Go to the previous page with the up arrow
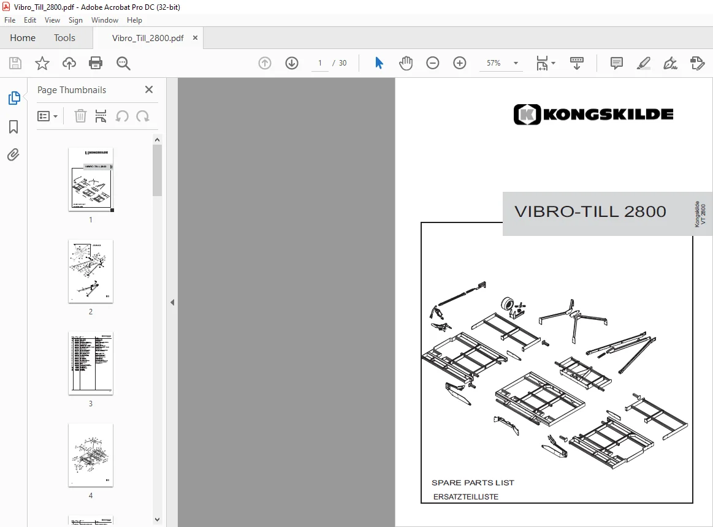 (265, 63)
